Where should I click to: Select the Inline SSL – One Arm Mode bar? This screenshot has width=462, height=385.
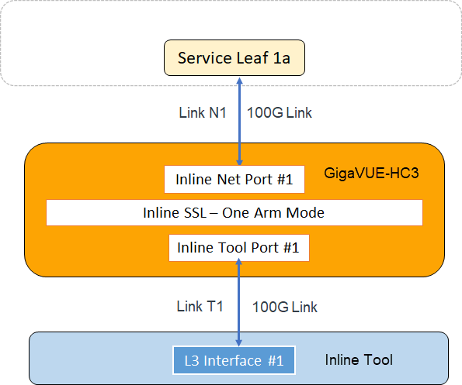click(234, 213)
